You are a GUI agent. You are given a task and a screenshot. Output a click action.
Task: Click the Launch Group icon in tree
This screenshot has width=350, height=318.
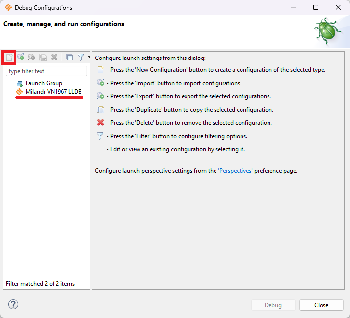click(x=20, y=84)
